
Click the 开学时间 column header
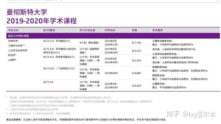click(x=110, y=30)
